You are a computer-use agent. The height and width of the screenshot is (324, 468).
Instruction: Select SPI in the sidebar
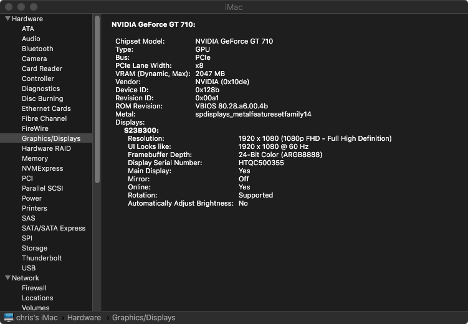[x=27, y=238]
